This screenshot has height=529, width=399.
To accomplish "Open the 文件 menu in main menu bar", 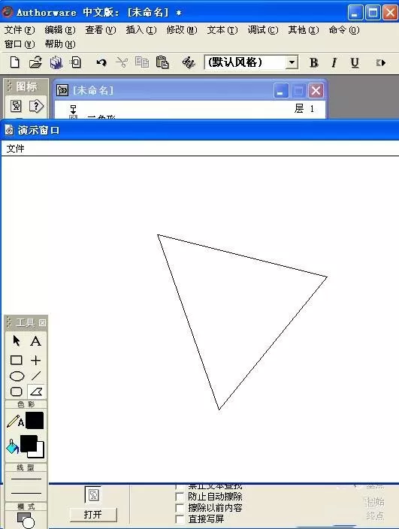I will (20, 30).
